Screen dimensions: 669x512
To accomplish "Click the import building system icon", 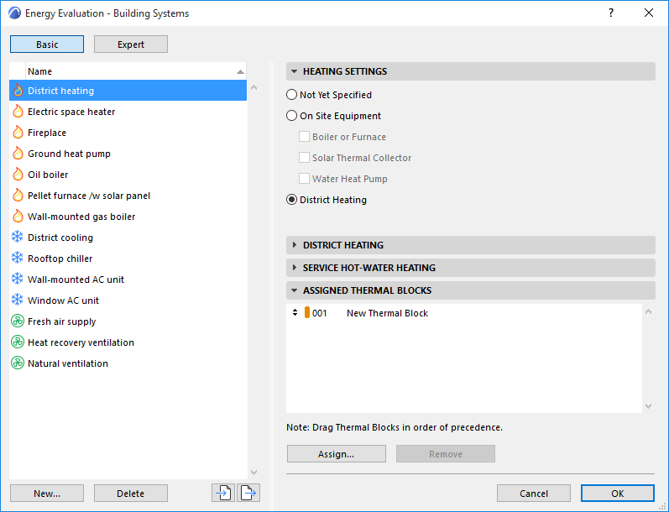I will pyautogui.click(x=223, y=494).
